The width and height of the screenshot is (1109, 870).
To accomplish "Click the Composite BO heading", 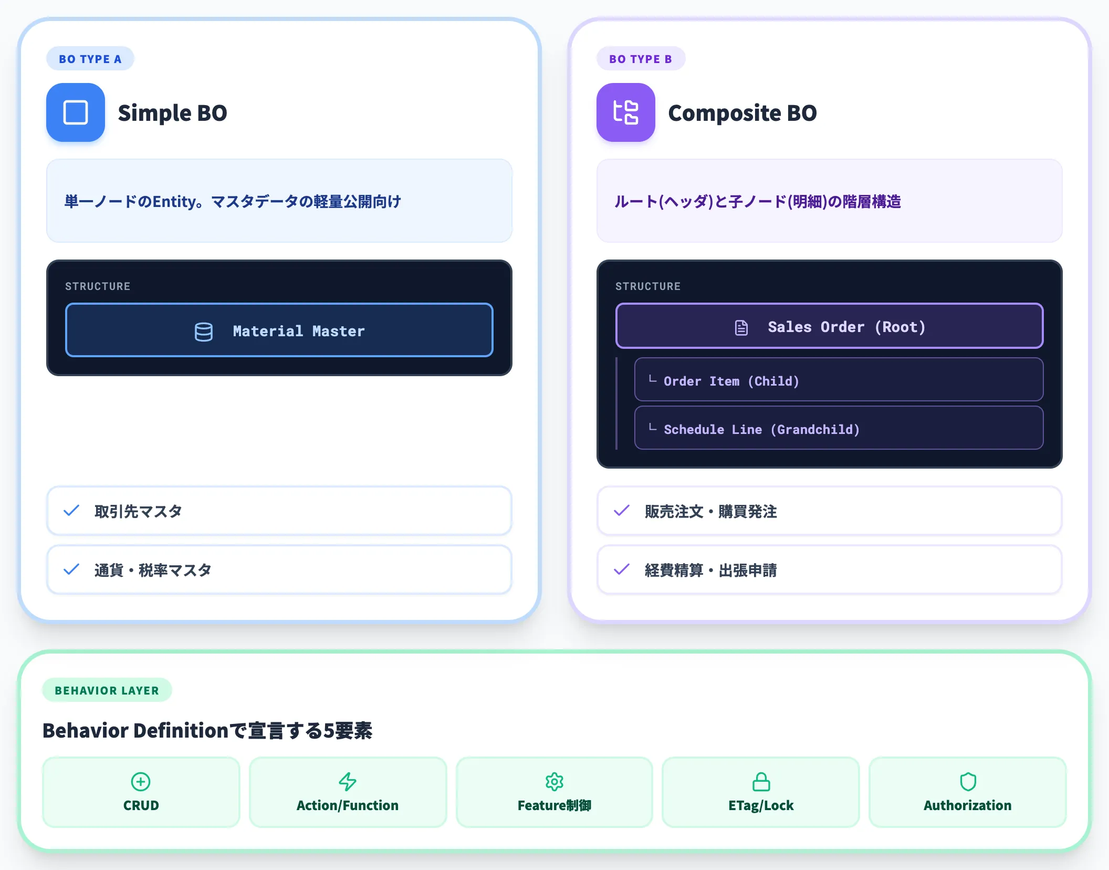I will click(x=742, y=113).
